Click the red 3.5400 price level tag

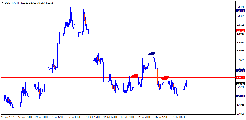coord(240,78)
